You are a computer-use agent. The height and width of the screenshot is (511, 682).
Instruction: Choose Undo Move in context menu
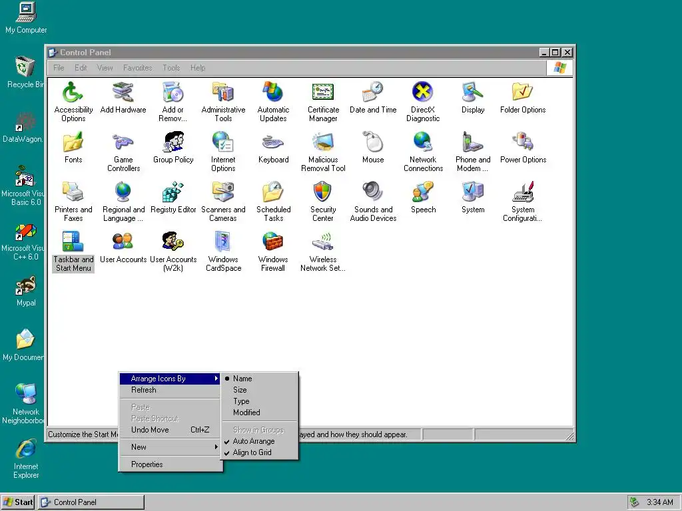[x=170, y=430]
